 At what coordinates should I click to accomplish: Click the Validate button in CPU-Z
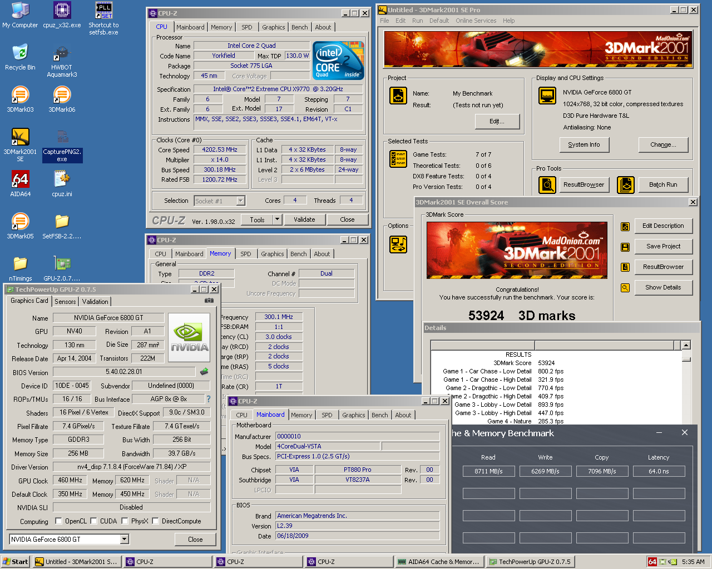click(x=304, y=219)
